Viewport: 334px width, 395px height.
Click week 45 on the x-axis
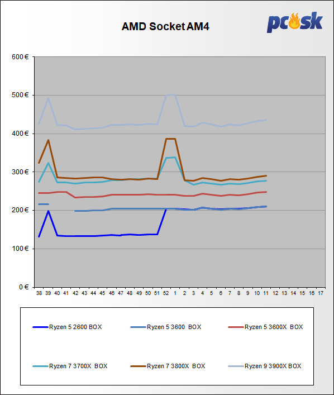tap(102, 293)
